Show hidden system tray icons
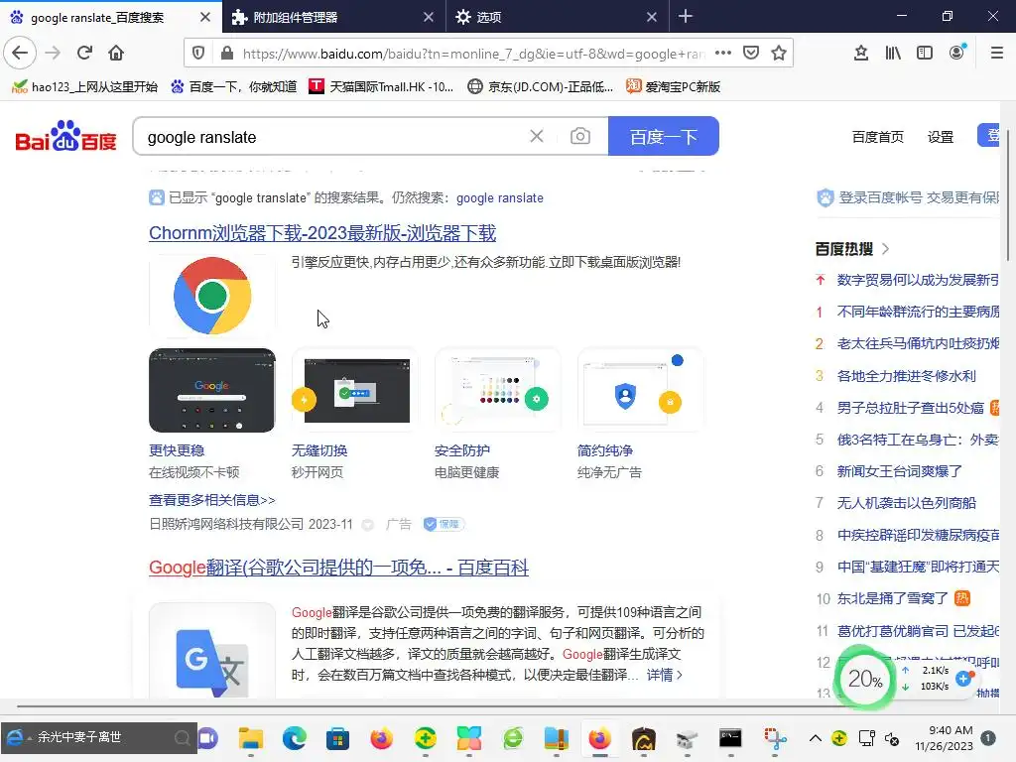 tap(816, 738)
